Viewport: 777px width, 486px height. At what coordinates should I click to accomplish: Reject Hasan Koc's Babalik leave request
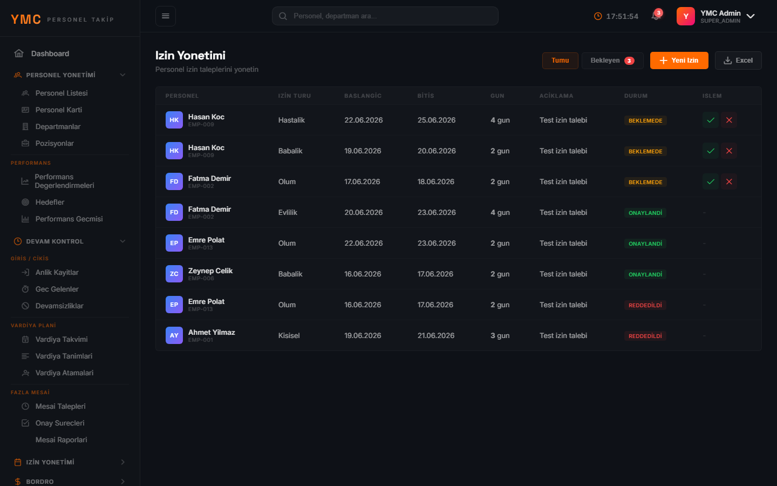pos(729,151)
